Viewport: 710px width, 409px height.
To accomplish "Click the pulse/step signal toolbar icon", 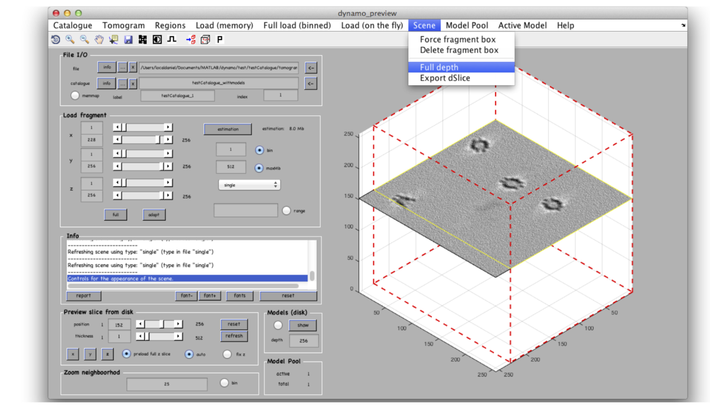I will pos(172,40).
